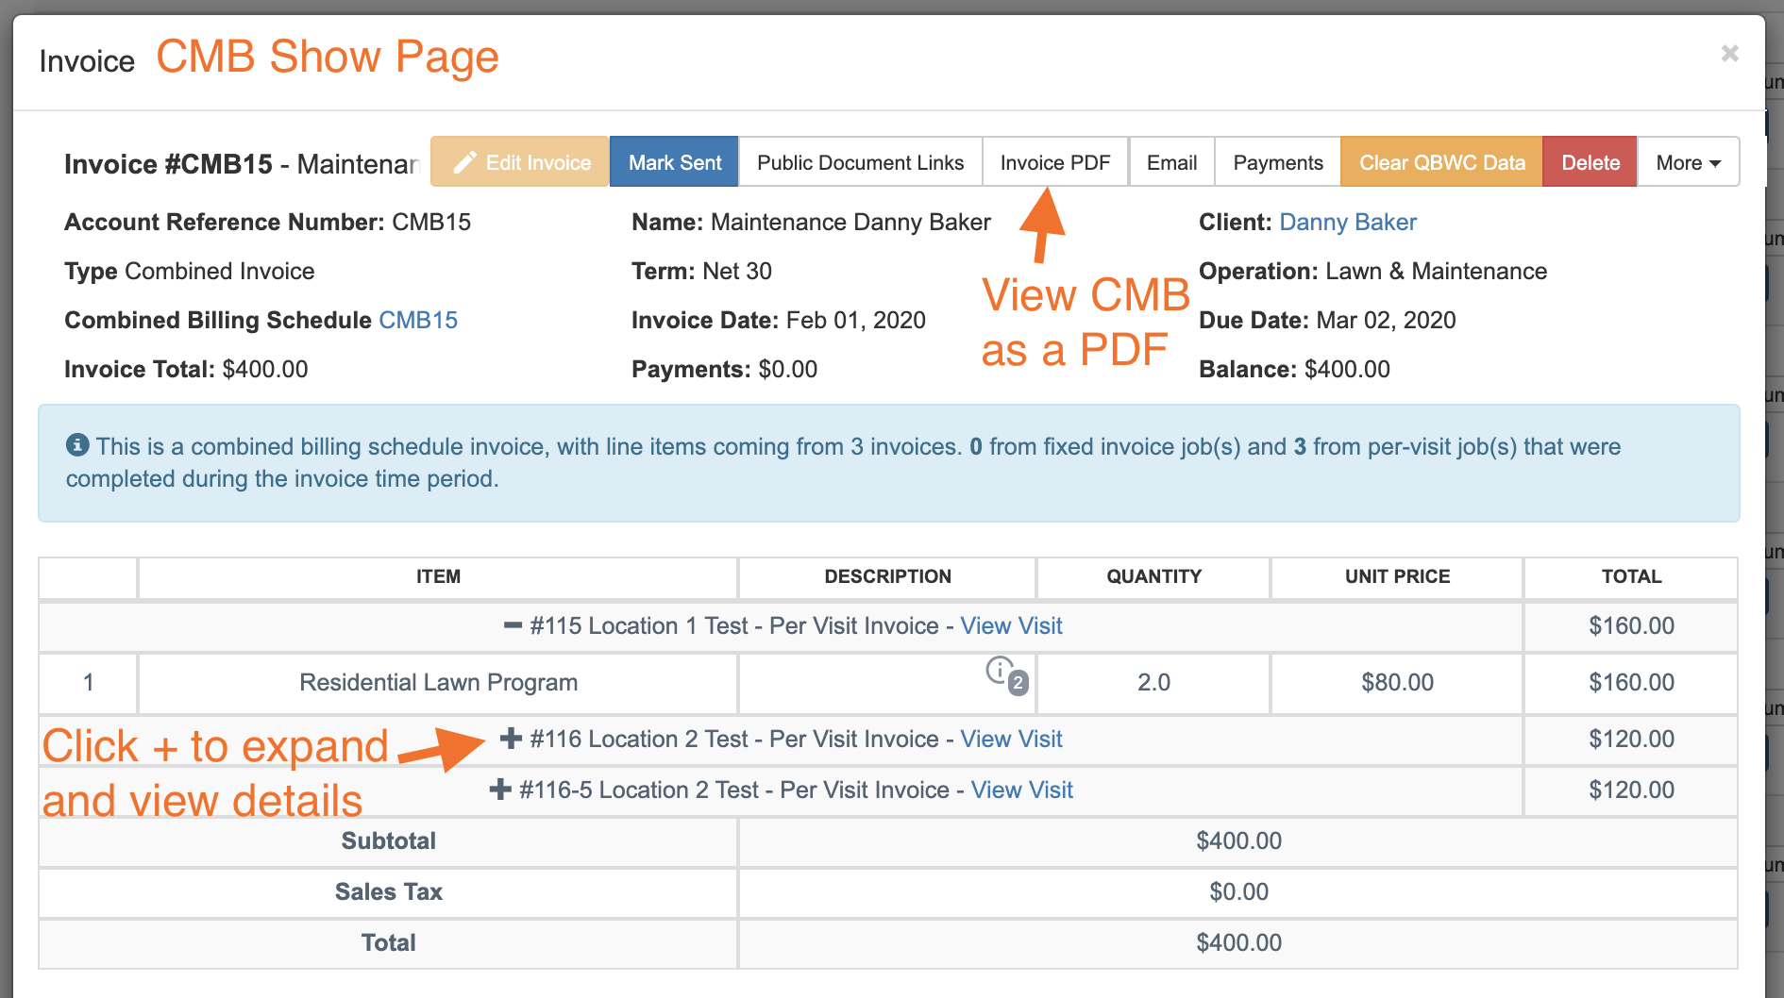Expand the #116 Location 2 Test invoice row

[x=511, y=739]
